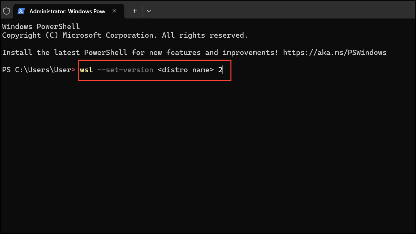Select the Administrator: Windows PowerShell tab

pos(67,11)
